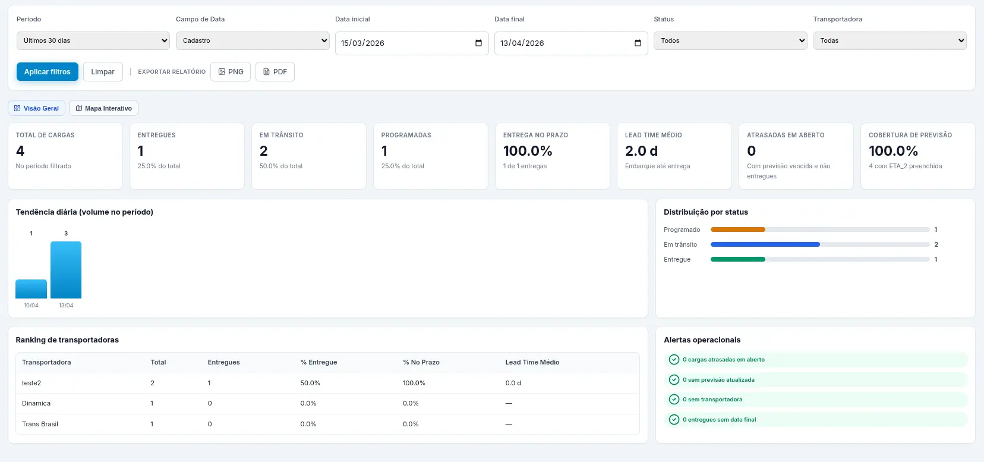This screenshot has height=462, width=984.
Task: Click the blue Em trânsito progress bar
Action: [x=765, y=244]
